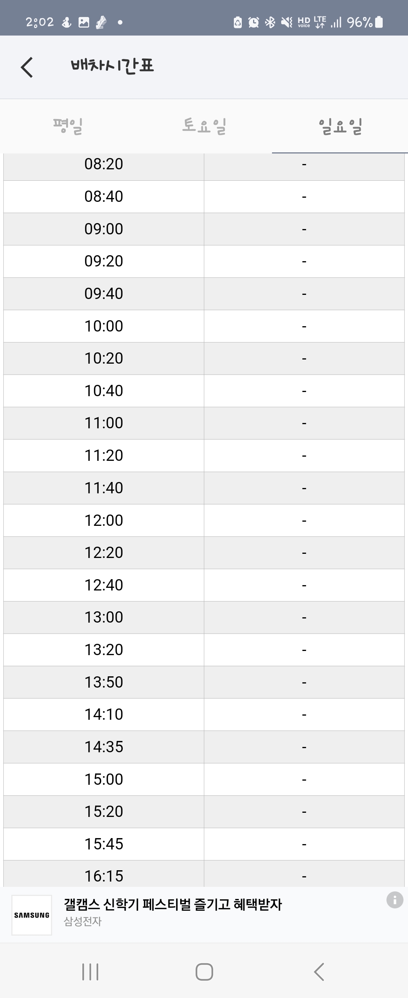Tap the battery icon in status bar
The image size is (408, 998).
379,22
